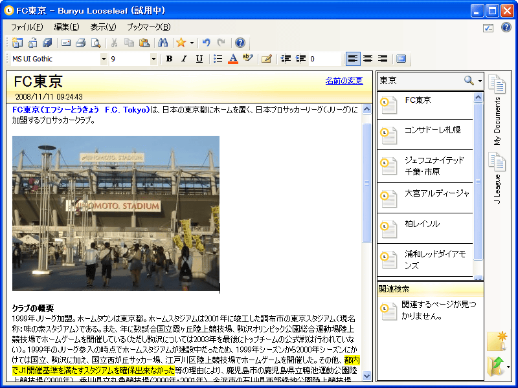Click the print icon
The height and width of the screenshot is (388, 518).
81,43
